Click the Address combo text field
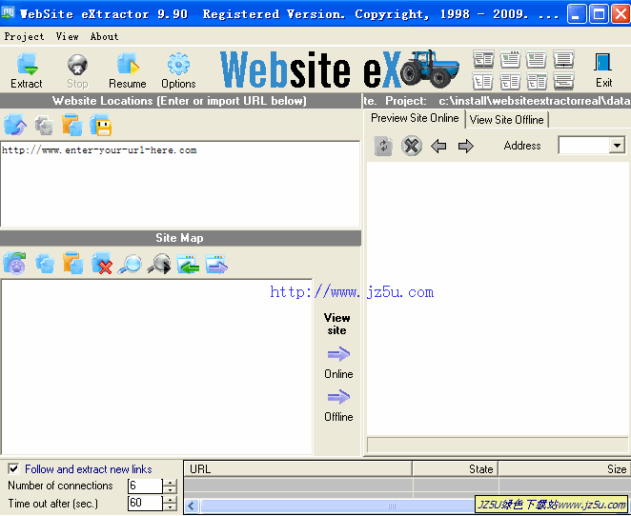This screenshot has height=516, width=631. tap(583, 146)
